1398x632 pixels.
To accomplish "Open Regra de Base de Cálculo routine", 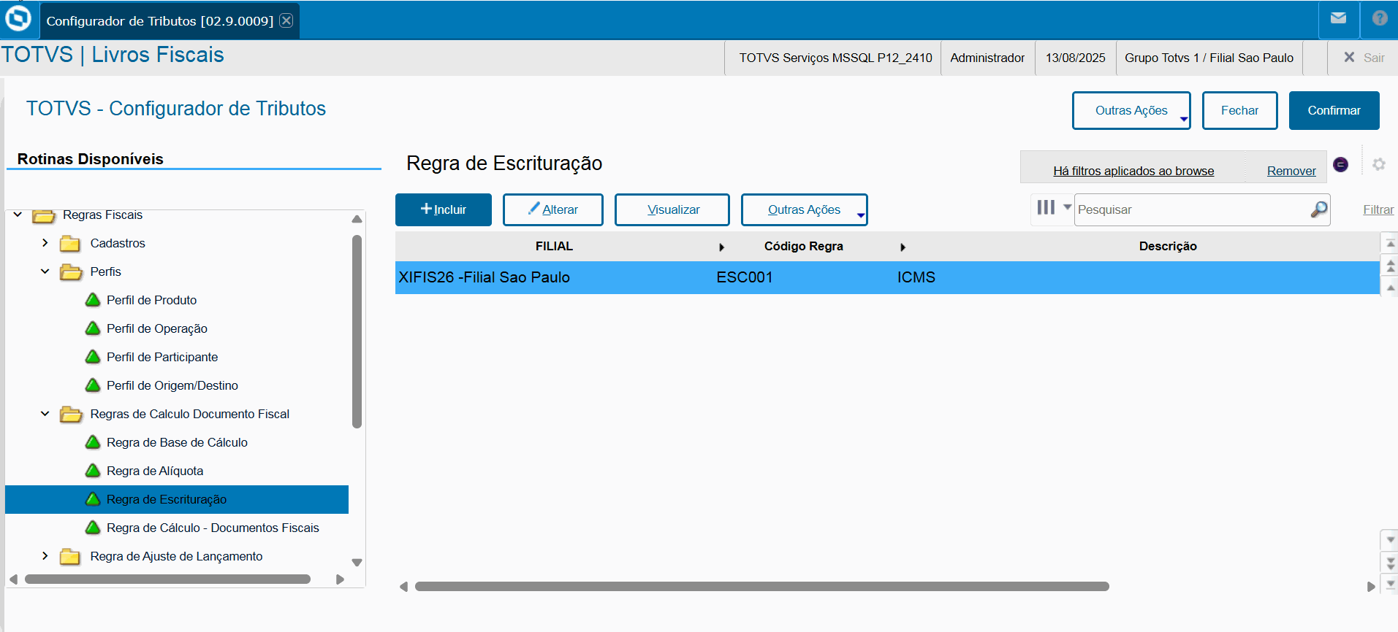I will click(x=177, y=442).
